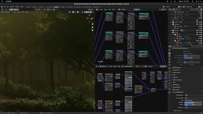Open the View Layer properties tab icon
Image resolution: width=203 pixels, height=114 pixels.
click(x=169, y=59)
